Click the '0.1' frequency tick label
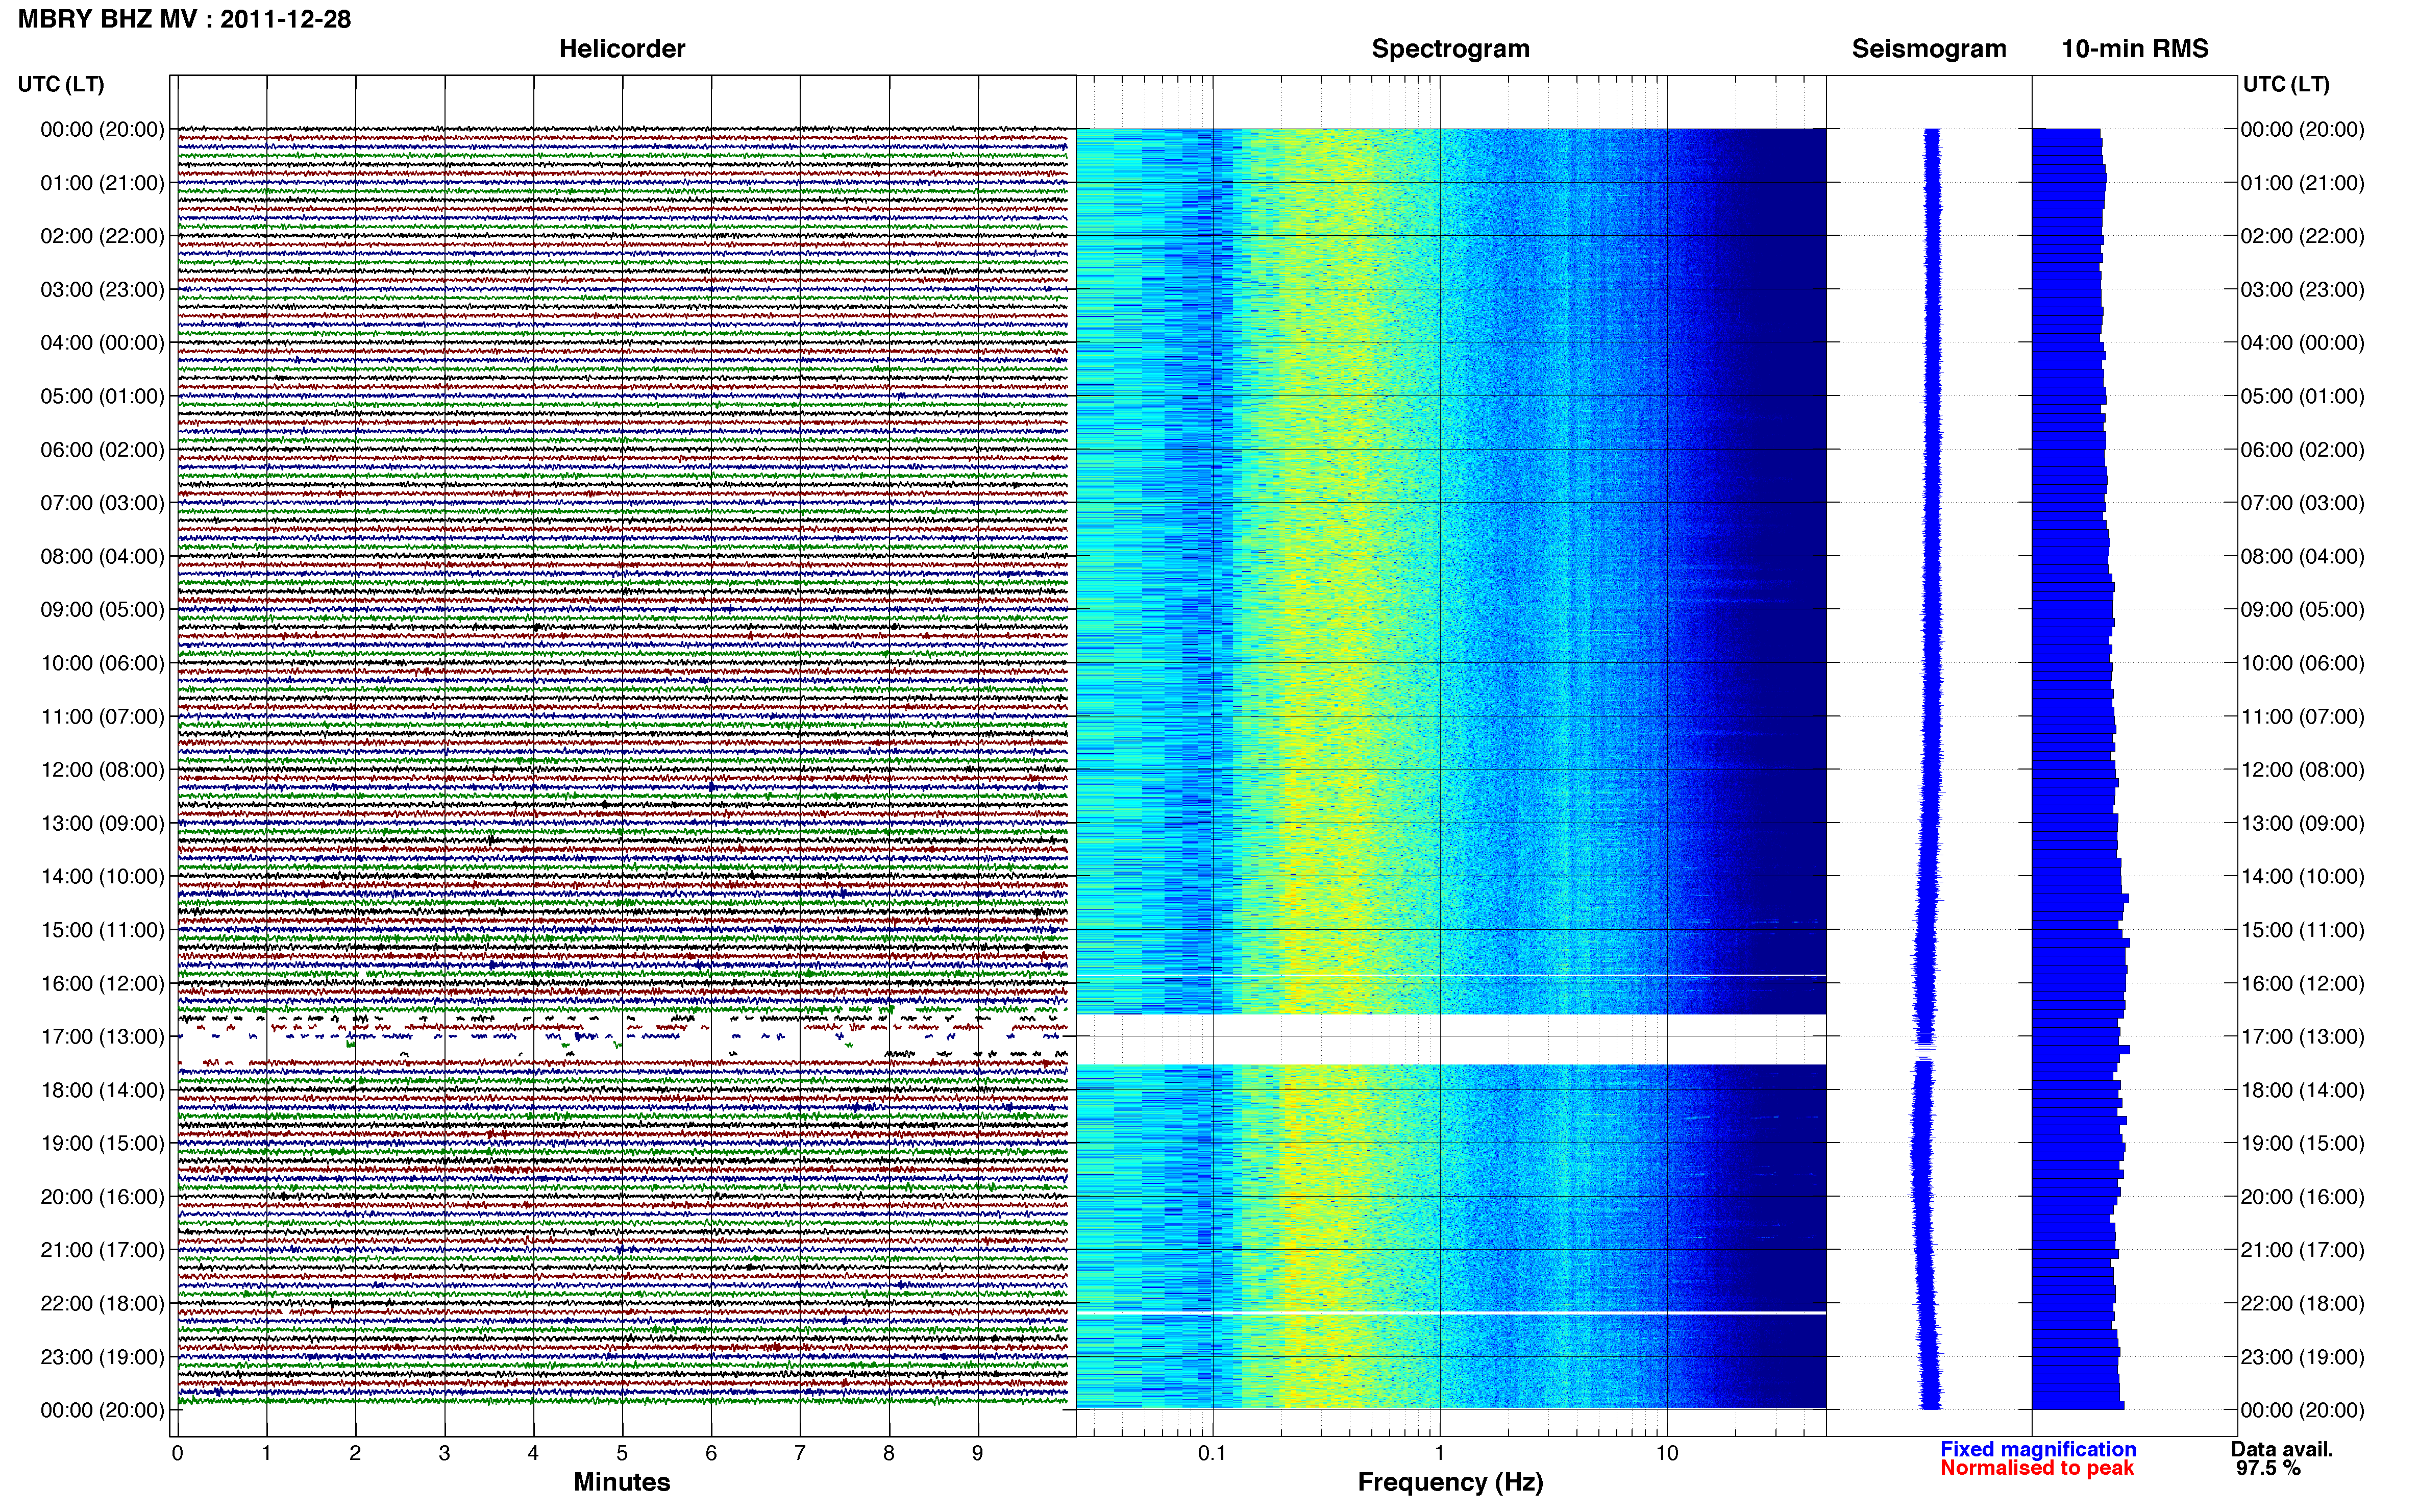 pos(1212,1453)
